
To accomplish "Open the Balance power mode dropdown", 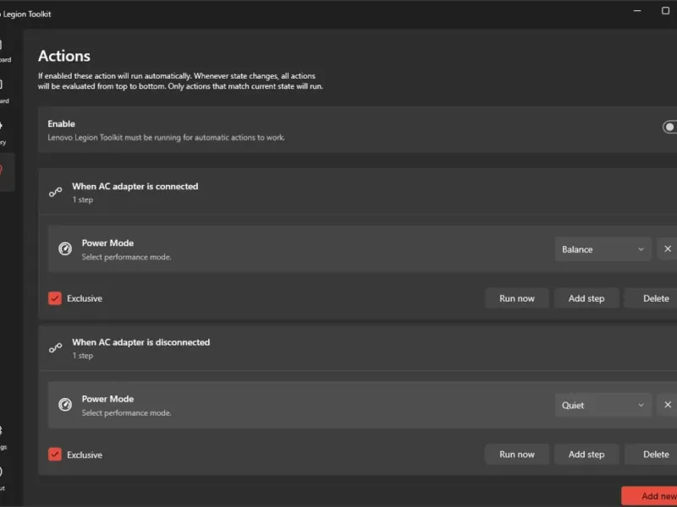I will tap(603, 249).
